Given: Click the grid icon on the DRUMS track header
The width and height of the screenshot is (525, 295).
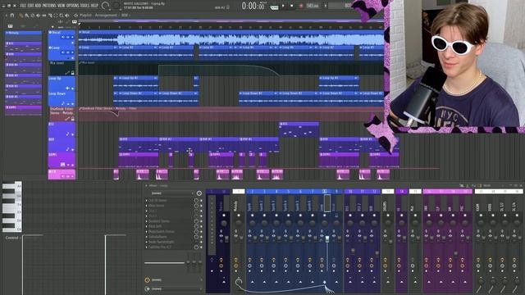Looking at the screenshot, I should coord(62,165).
